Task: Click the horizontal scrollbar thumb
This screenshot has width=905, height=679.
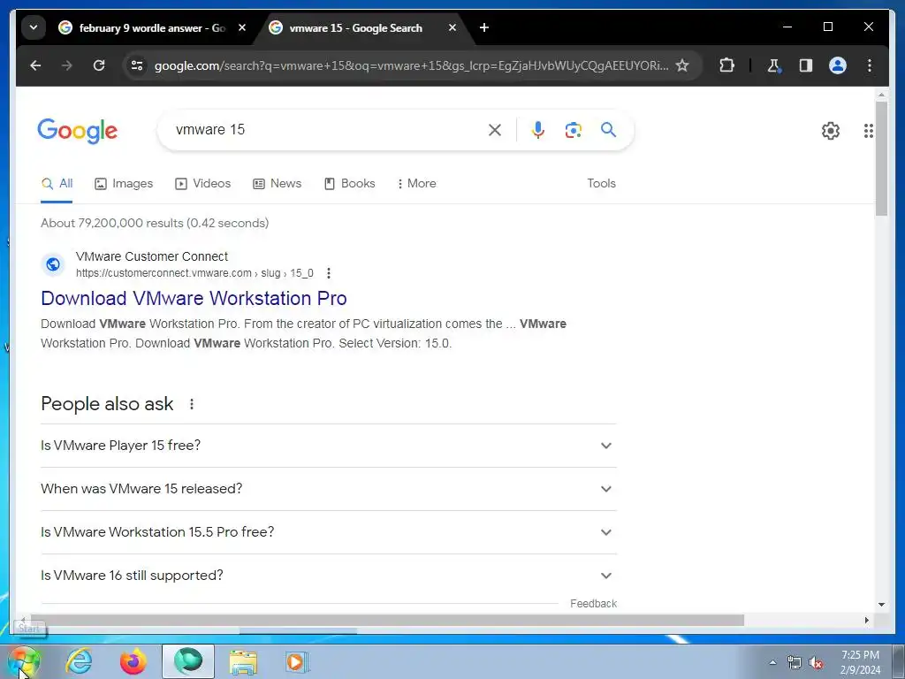Action: click(x=387, y=620)
